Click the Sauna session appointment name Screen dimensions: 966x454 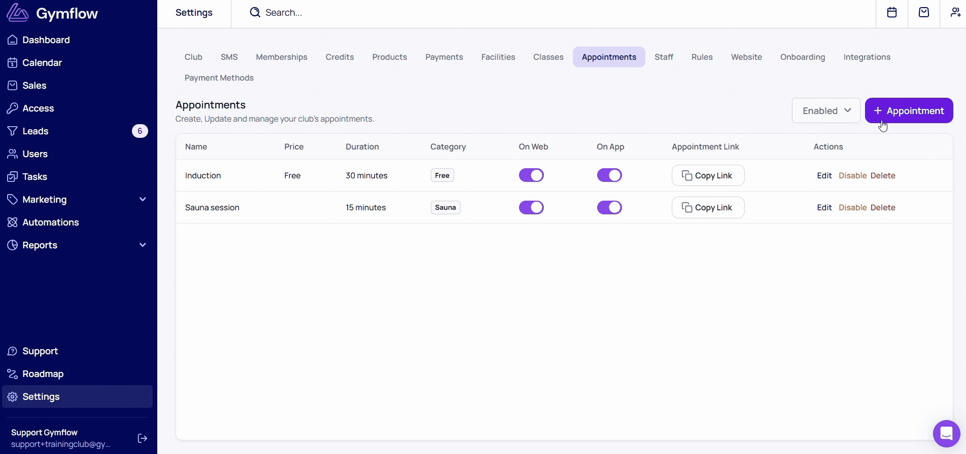212,207
